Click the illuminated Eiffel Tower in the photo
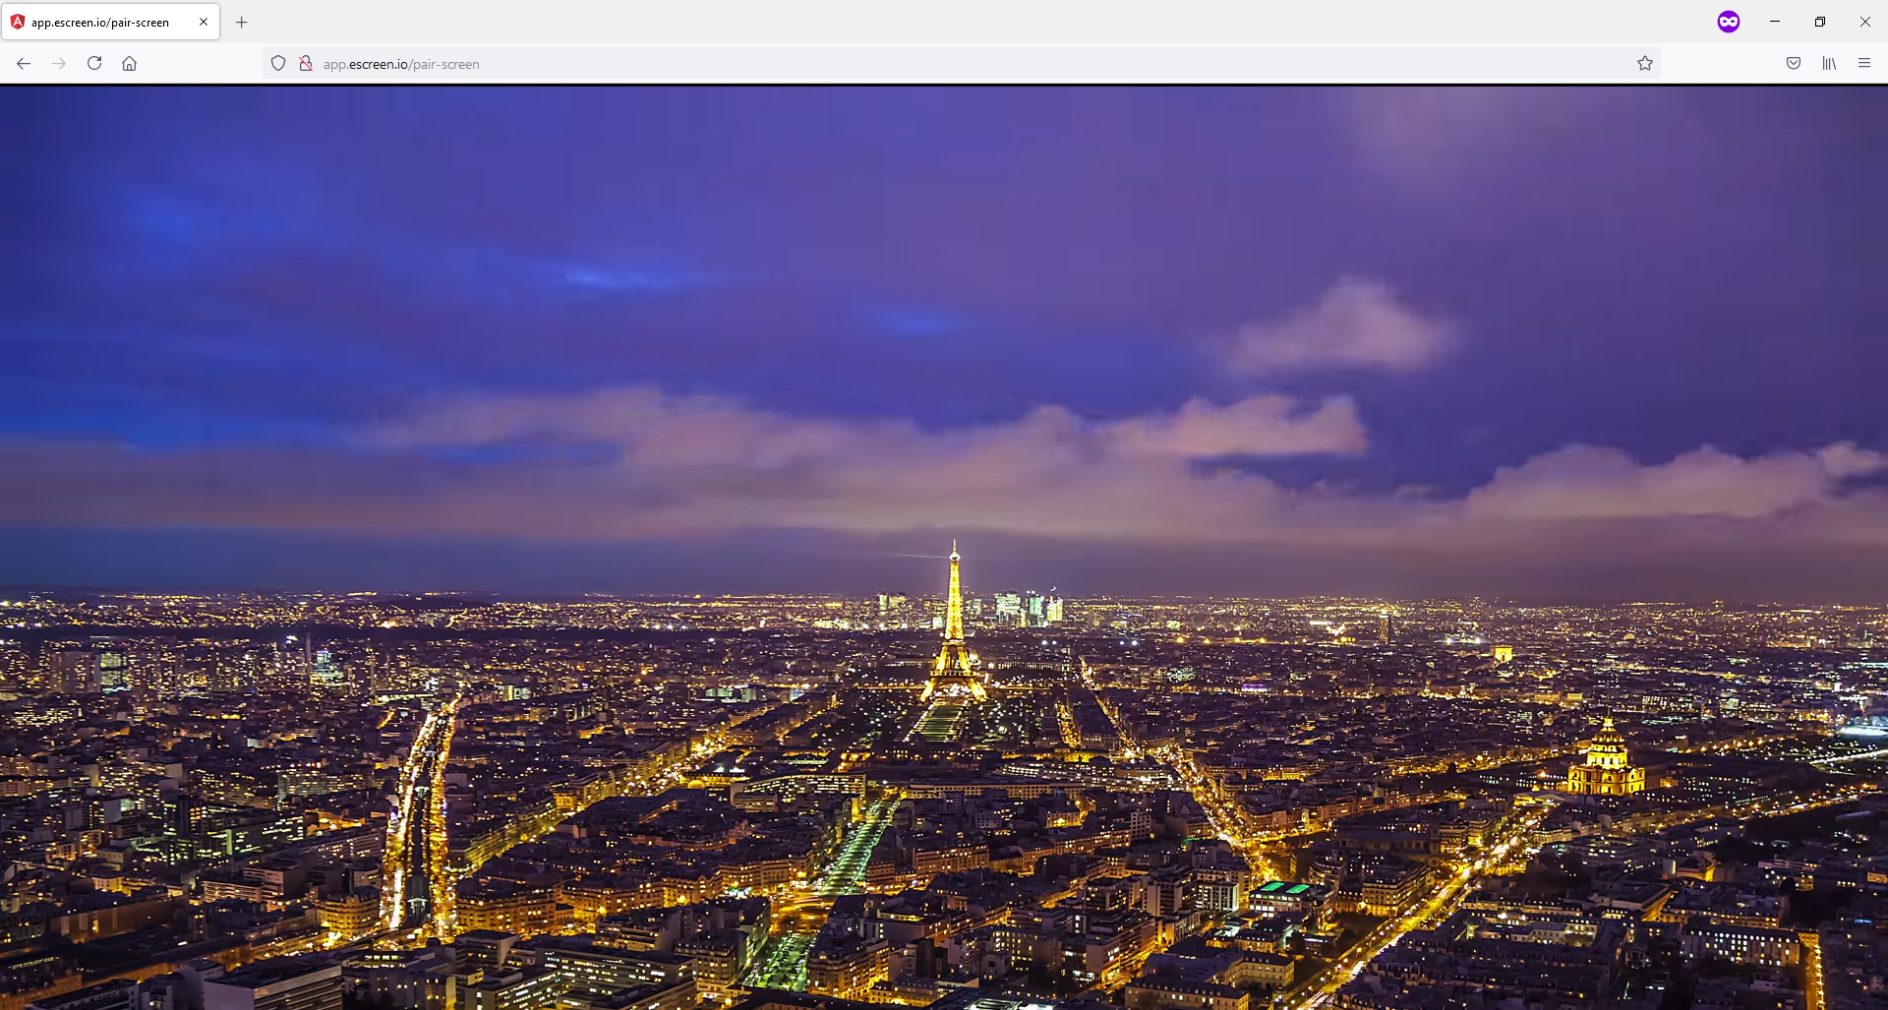The height and width of the screenshot is (1010, 1888). (953, 629)
